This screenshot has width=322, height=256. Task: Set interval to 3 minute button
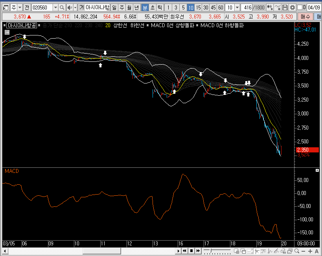tap(176, 8)
